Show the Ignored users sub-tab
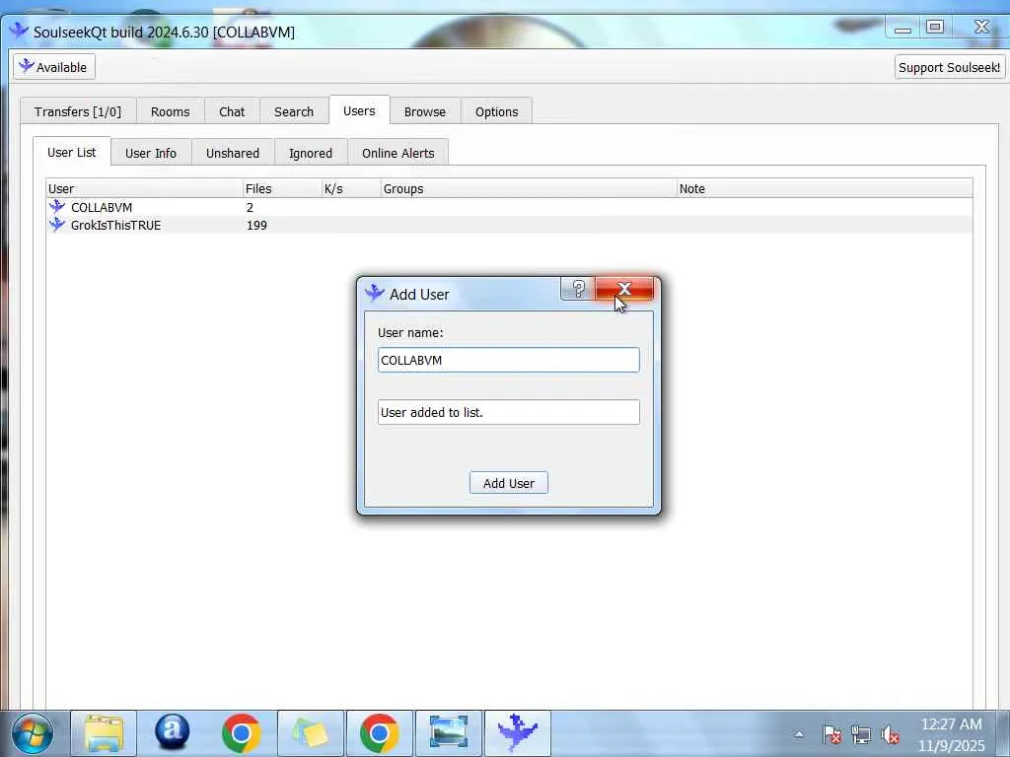Viewport: 1010px width, 757px height. click(x=311, y=153)
